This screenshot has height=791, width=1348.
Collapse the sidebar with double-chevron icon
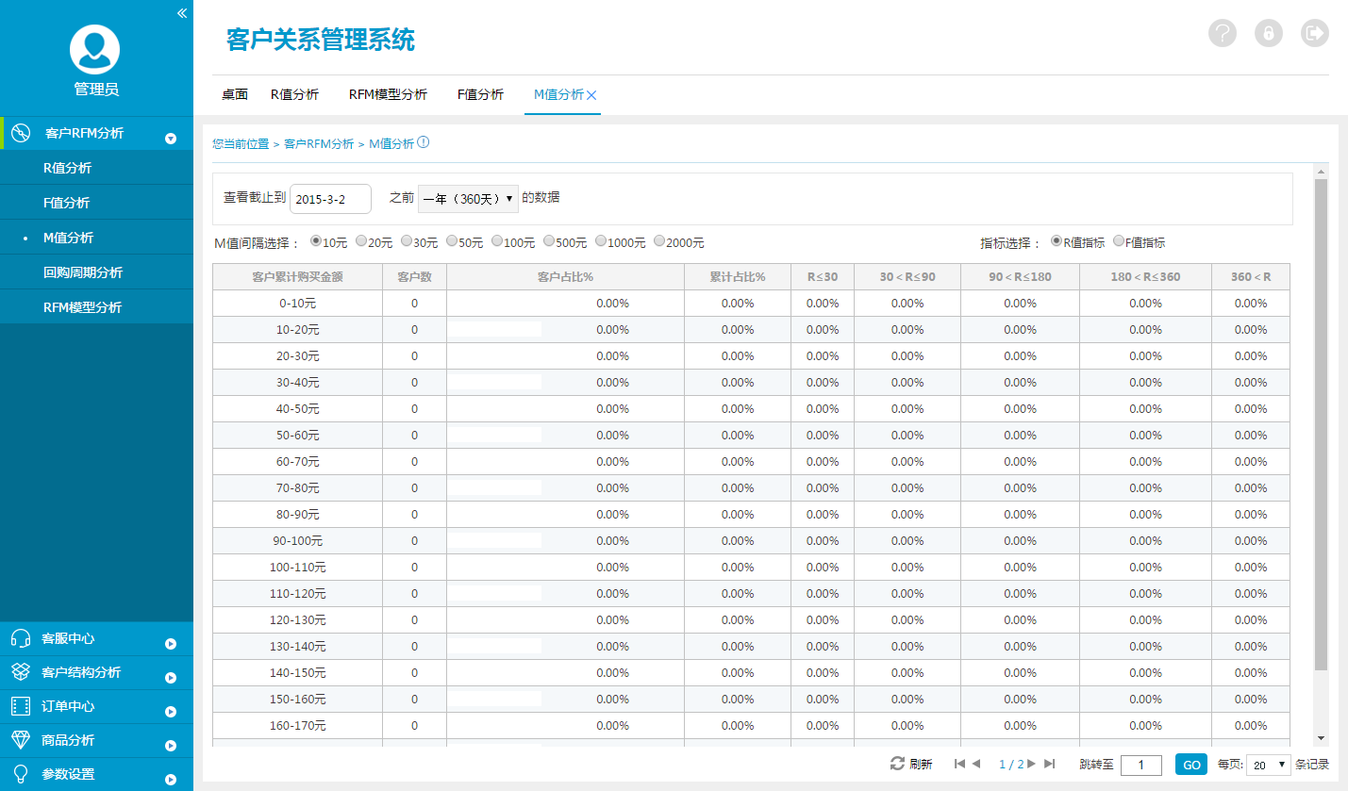pos(182,13)
